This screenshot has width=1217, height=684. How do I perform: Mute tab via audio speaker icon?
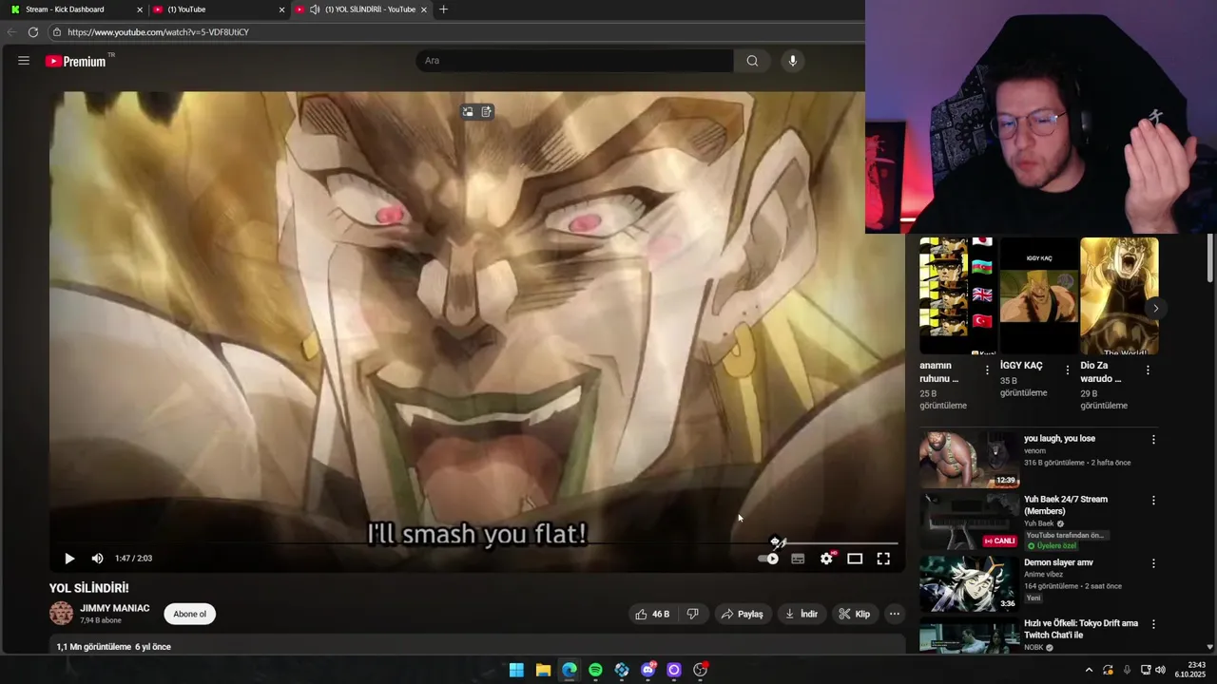click(x=315, y=9)
